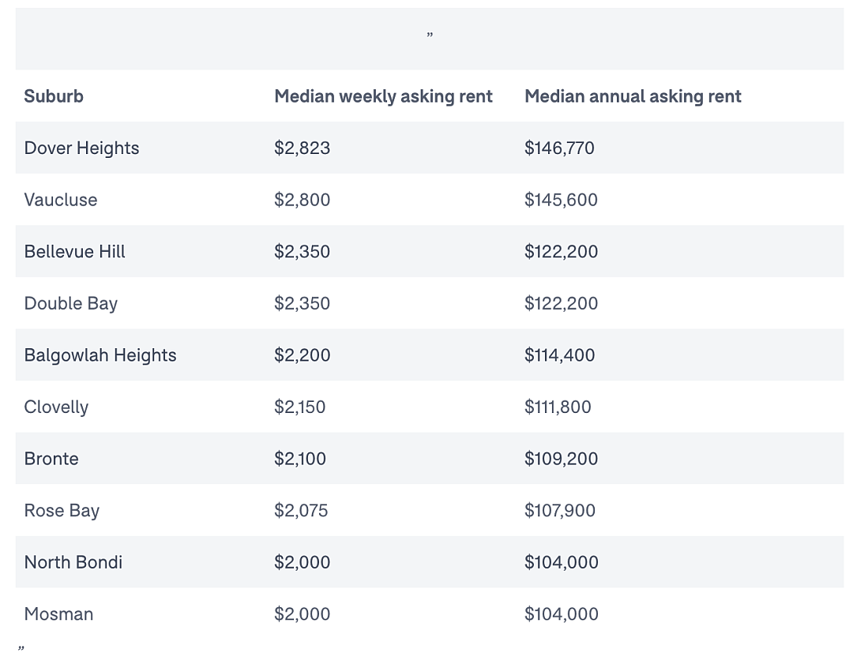Select the Balgowlah Heights suburb cell
Viewport: 853px width, 668px height.
(x=100, y=355)
